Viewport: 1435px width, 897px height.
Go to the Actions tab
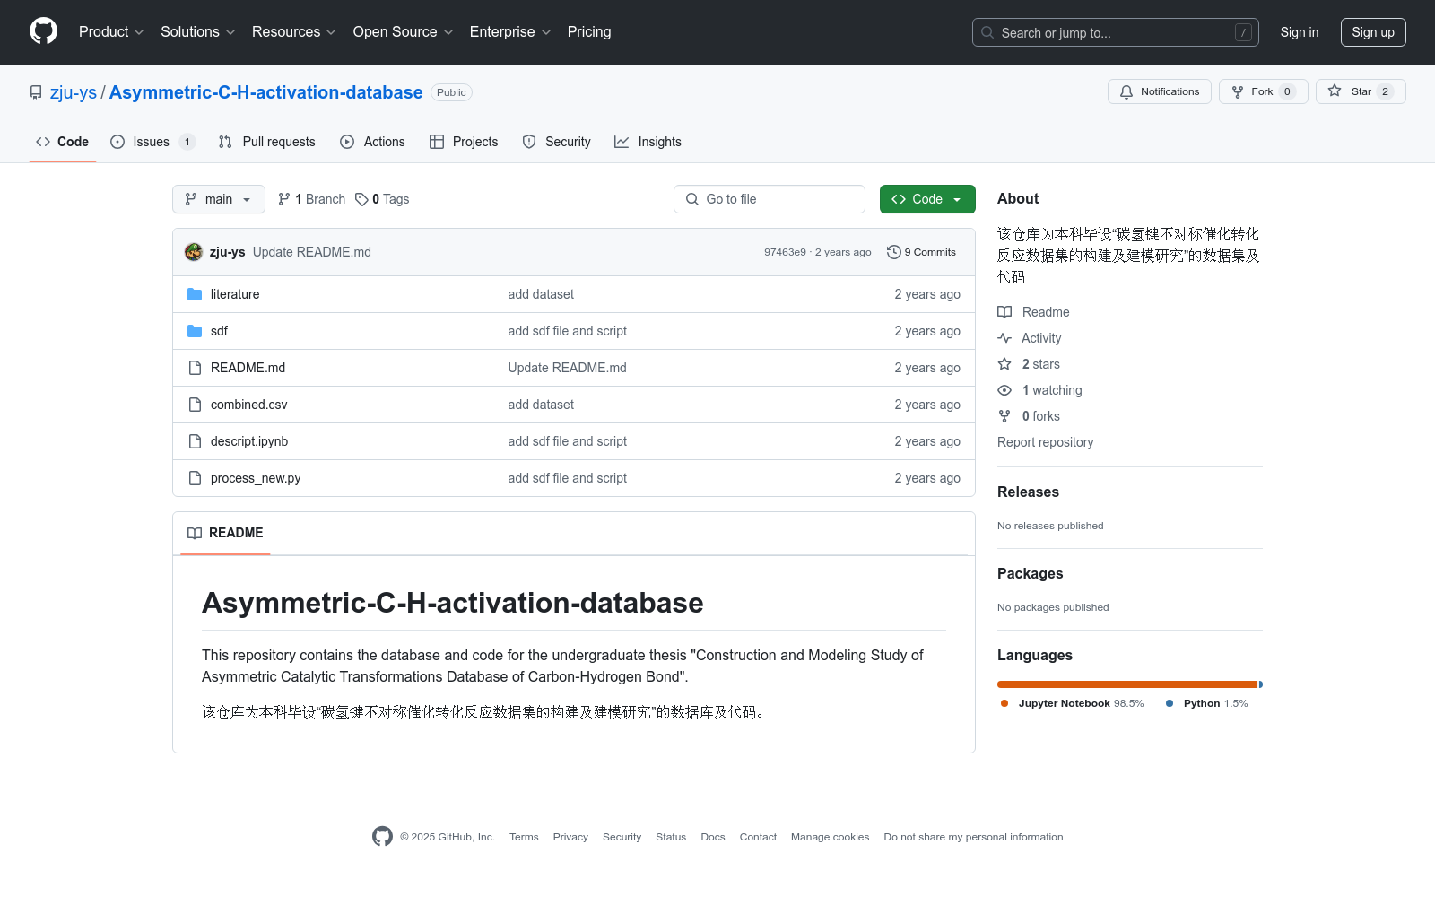pyautogui.click(x=373, y=142)
